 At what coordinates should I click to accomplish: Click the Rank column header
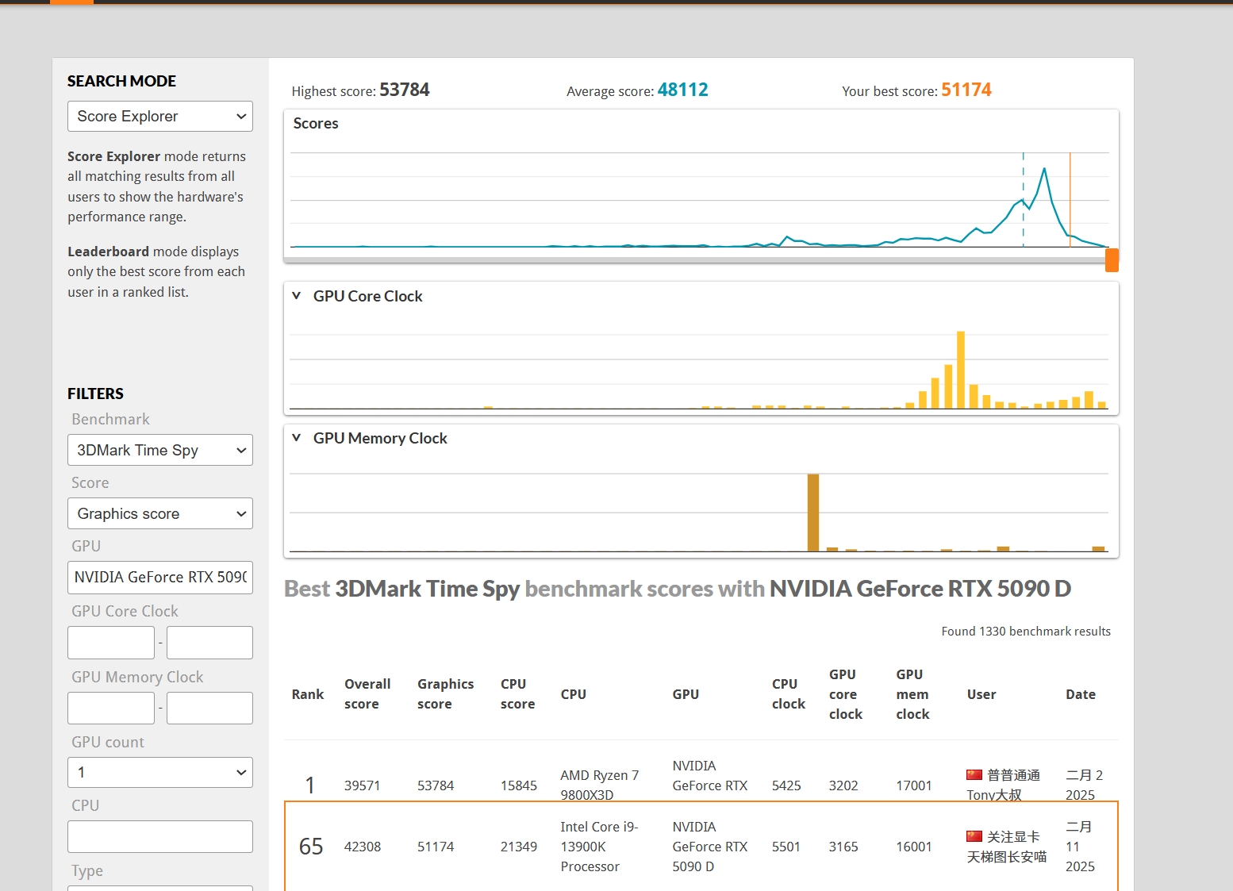[x=308, y=694]
